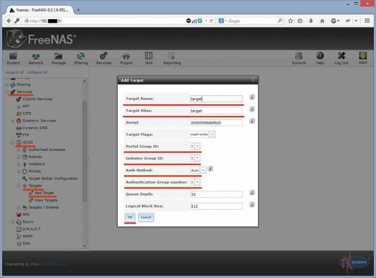Screen dimensions: 376x278
Task: Open the Alert indicator icon
Action: pos(363,58)
